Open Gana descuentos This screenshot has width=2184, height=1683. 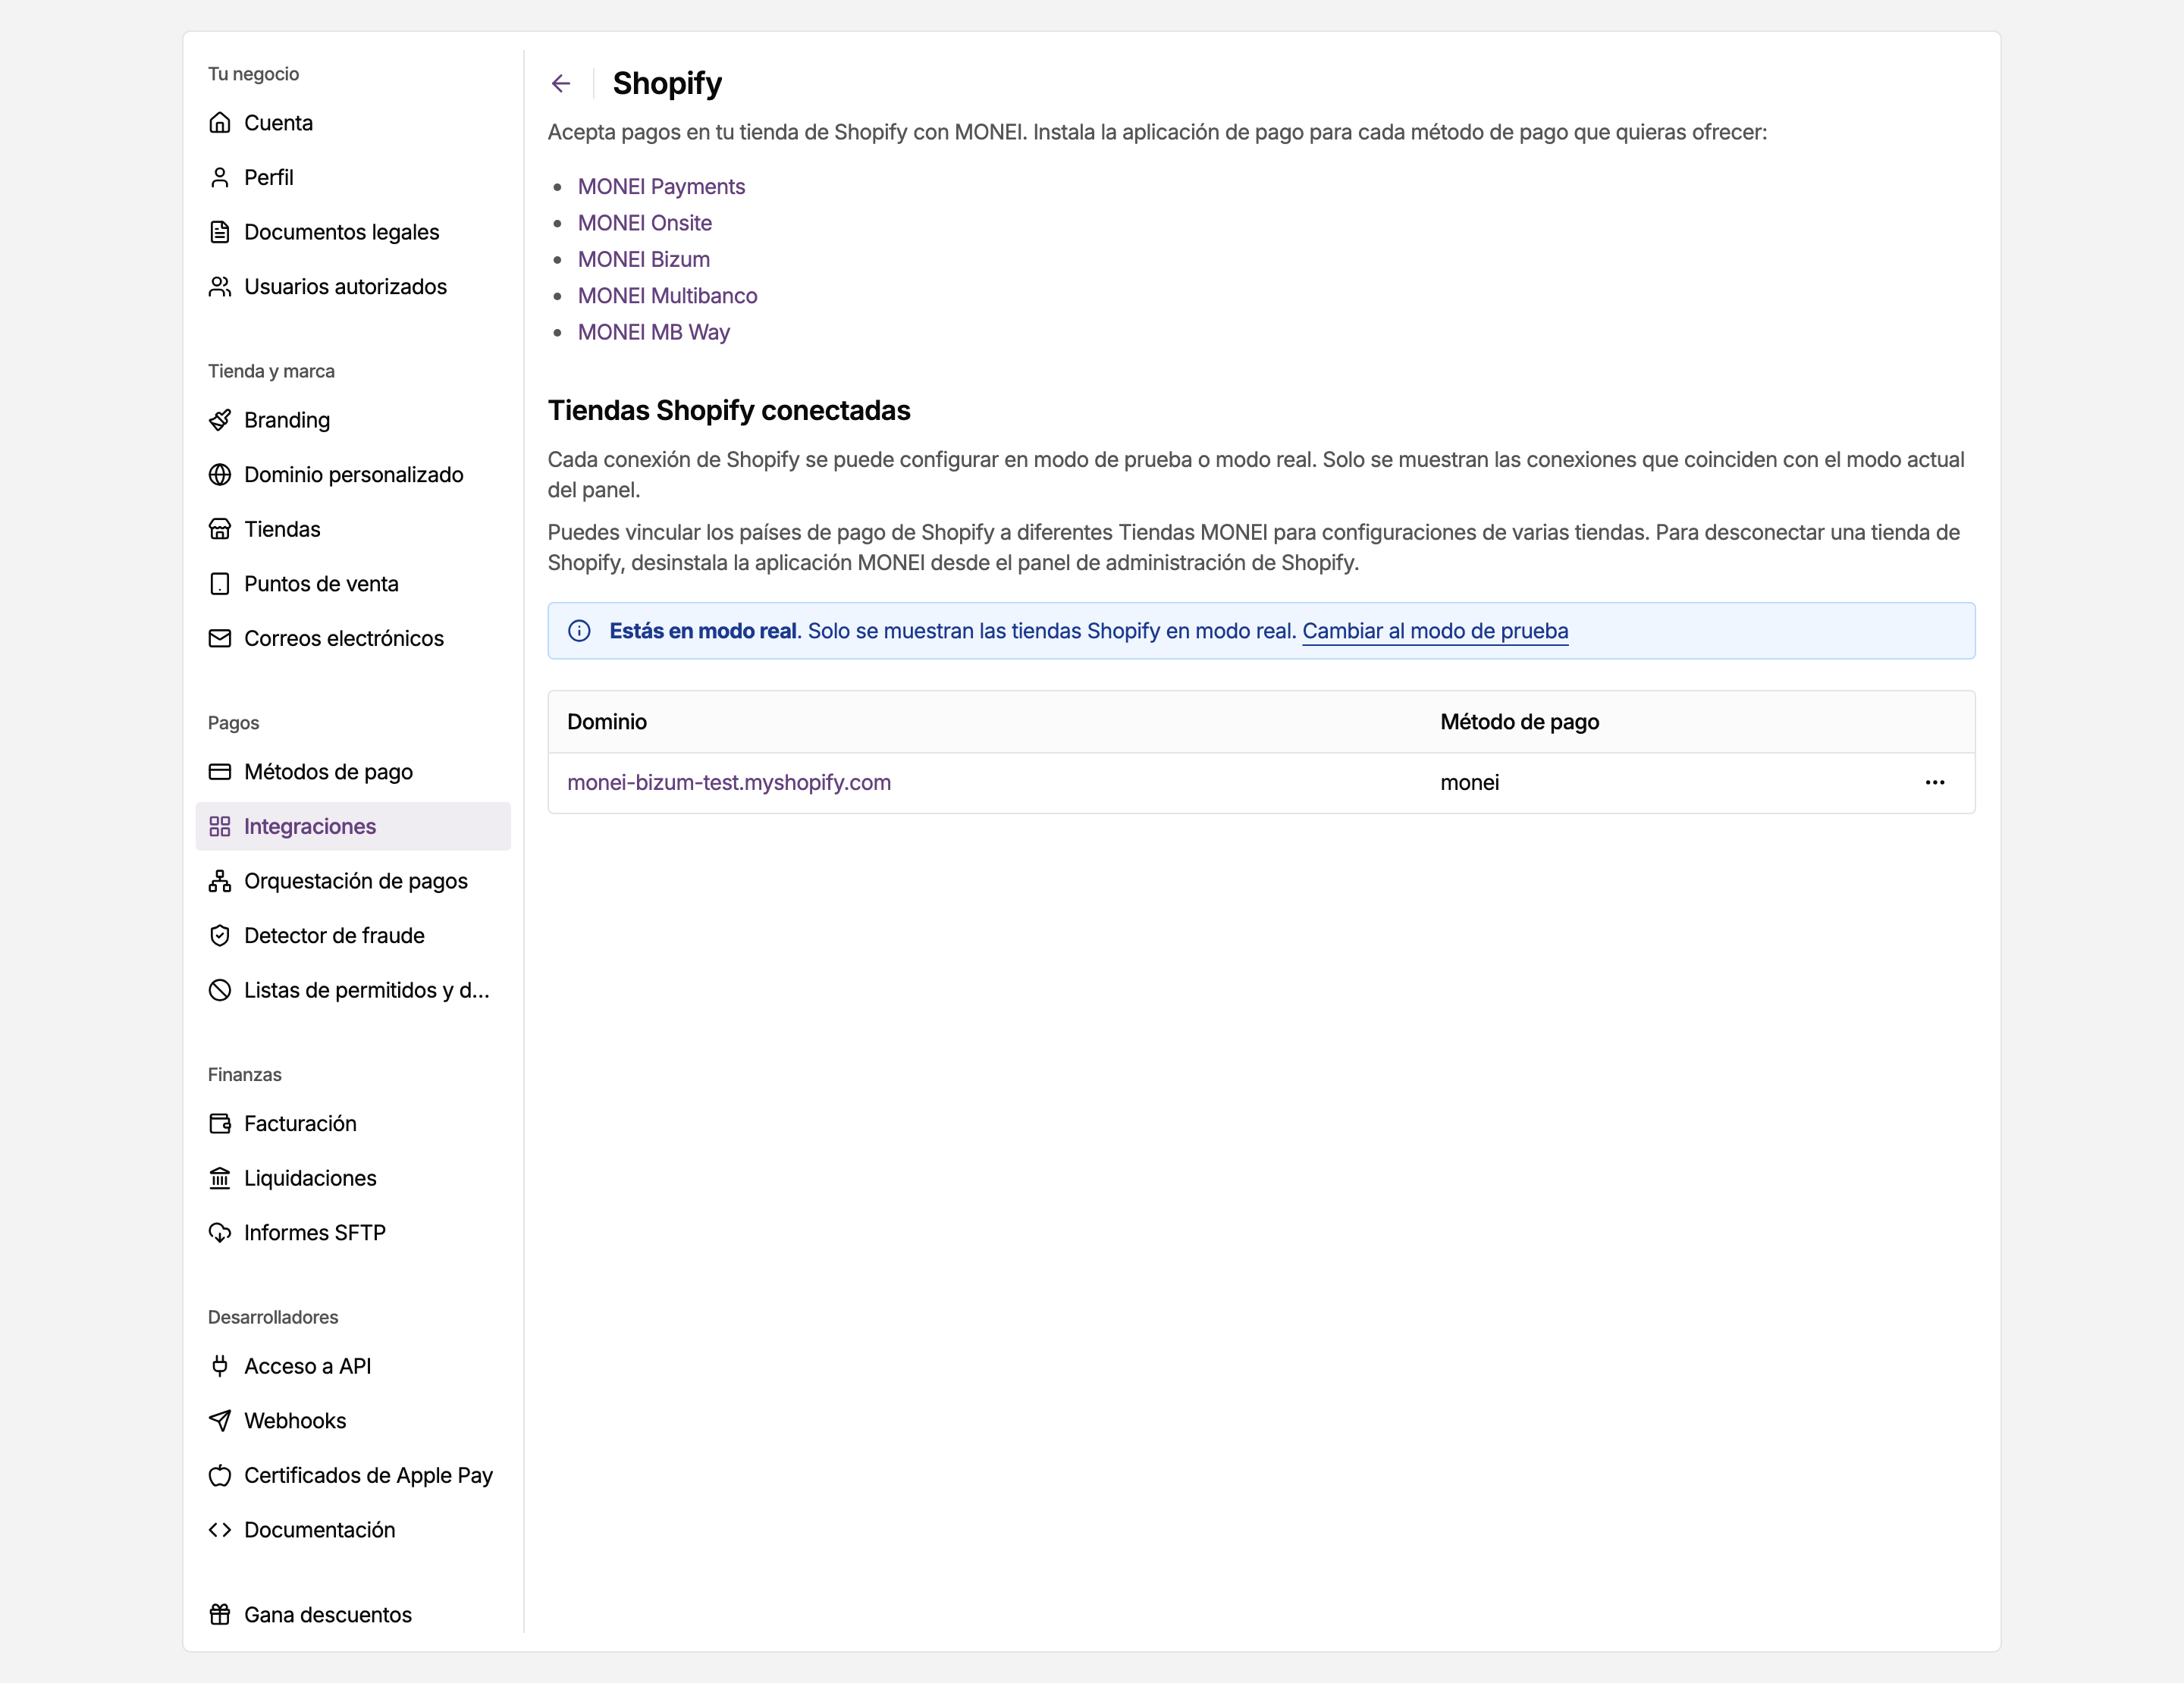coord(353,1615)
